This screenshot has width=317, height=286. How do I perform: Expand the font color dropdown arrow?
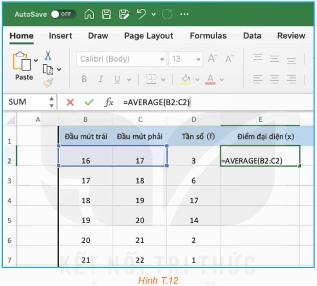coord(222,79)
